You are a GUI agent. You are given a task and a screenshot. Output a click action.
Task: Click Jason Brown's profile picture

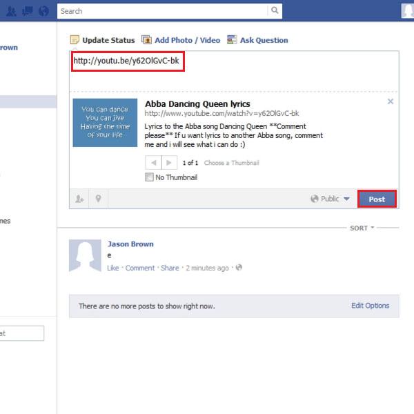[x=85, y=255]
